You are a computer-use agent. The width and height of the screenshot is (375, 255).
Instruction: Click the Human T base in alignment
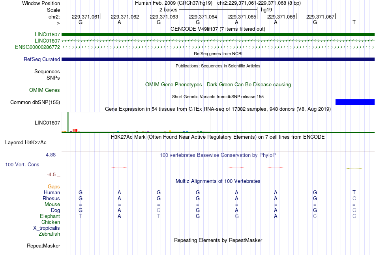click(354, 192)
